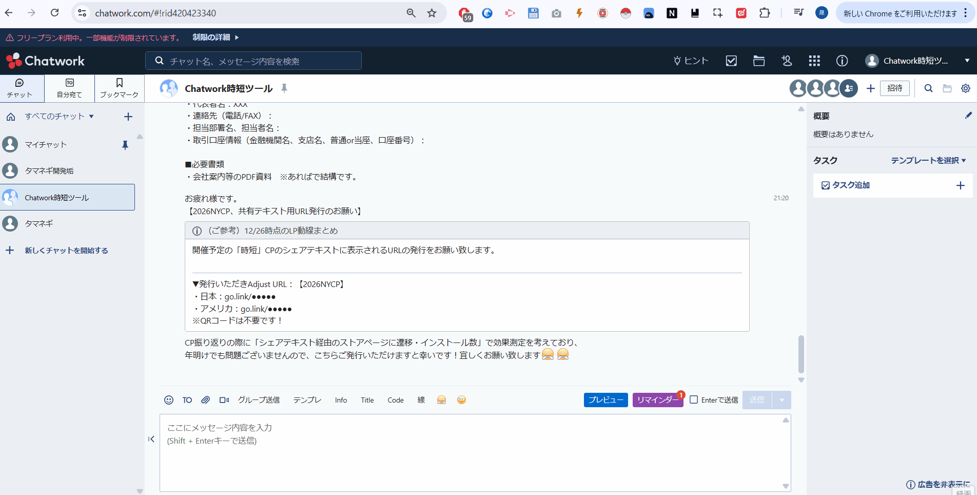Open the emoji picker in message toolbar

tap(168, 400)
